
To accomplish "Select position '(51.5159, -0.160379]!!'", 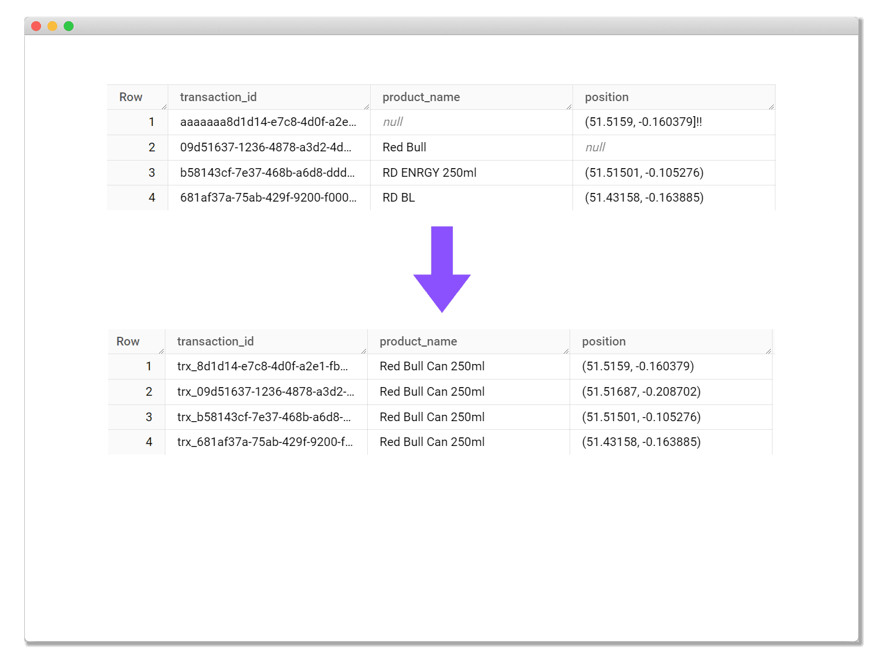I will [674, 122].
